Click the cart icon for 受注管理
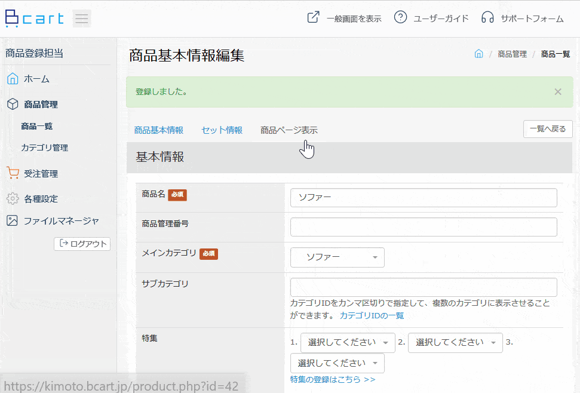Screen dimensions: 580x393 (x=13, y=173)
